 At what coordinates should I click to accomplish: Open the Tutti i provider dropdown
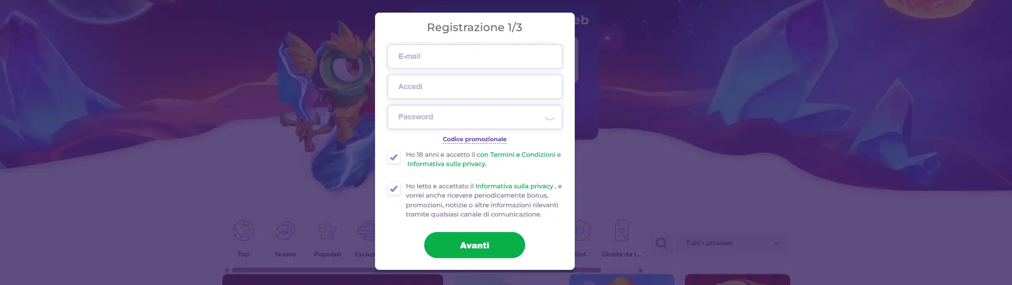(732, 243)
